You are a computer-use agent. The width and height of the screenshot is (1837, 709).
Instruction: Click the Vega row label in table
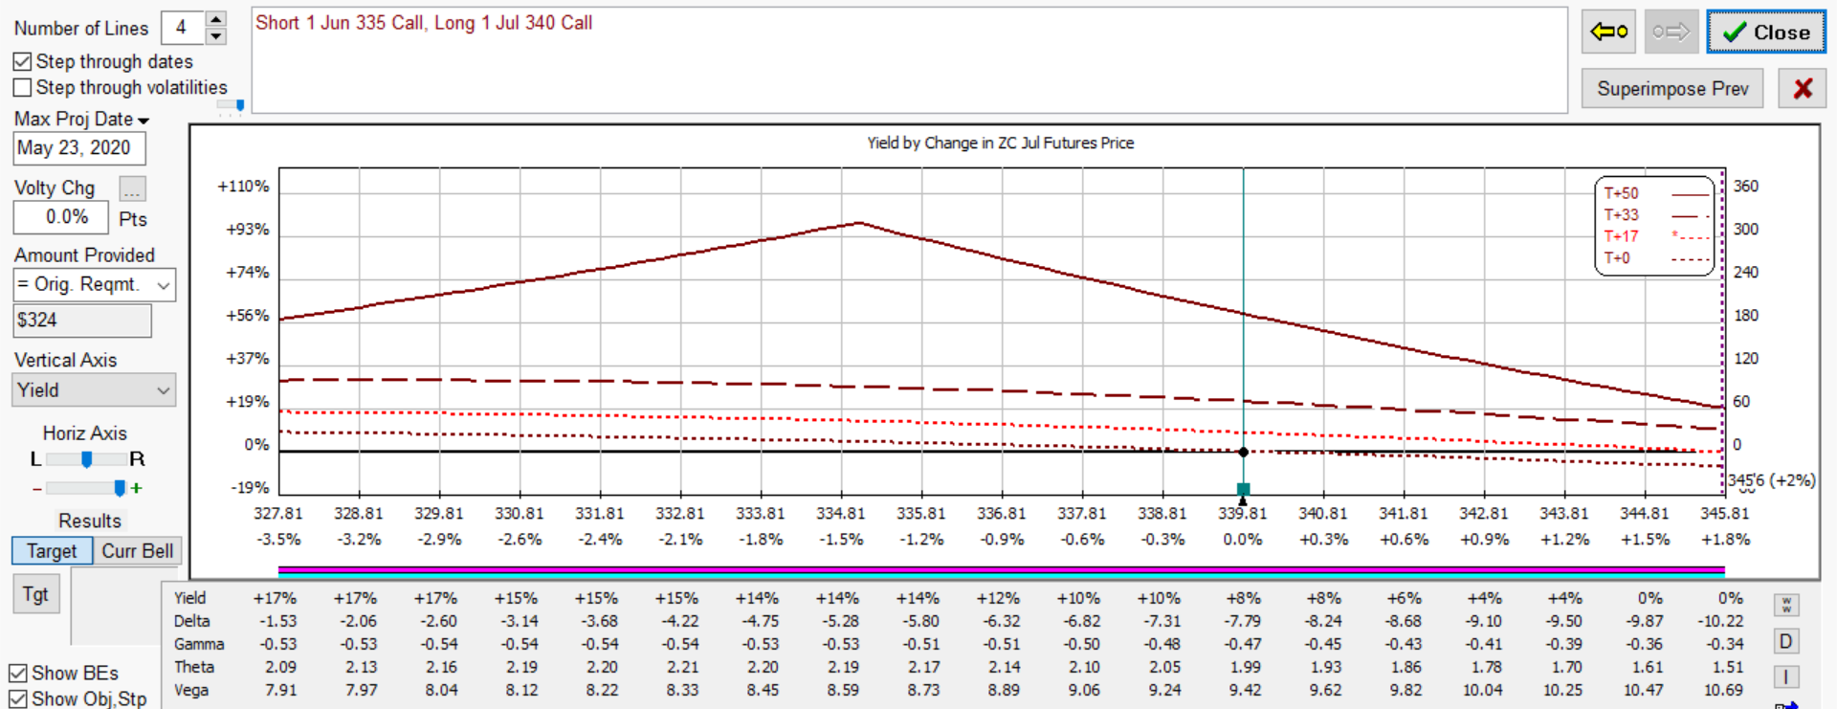(x=191, y=690)
